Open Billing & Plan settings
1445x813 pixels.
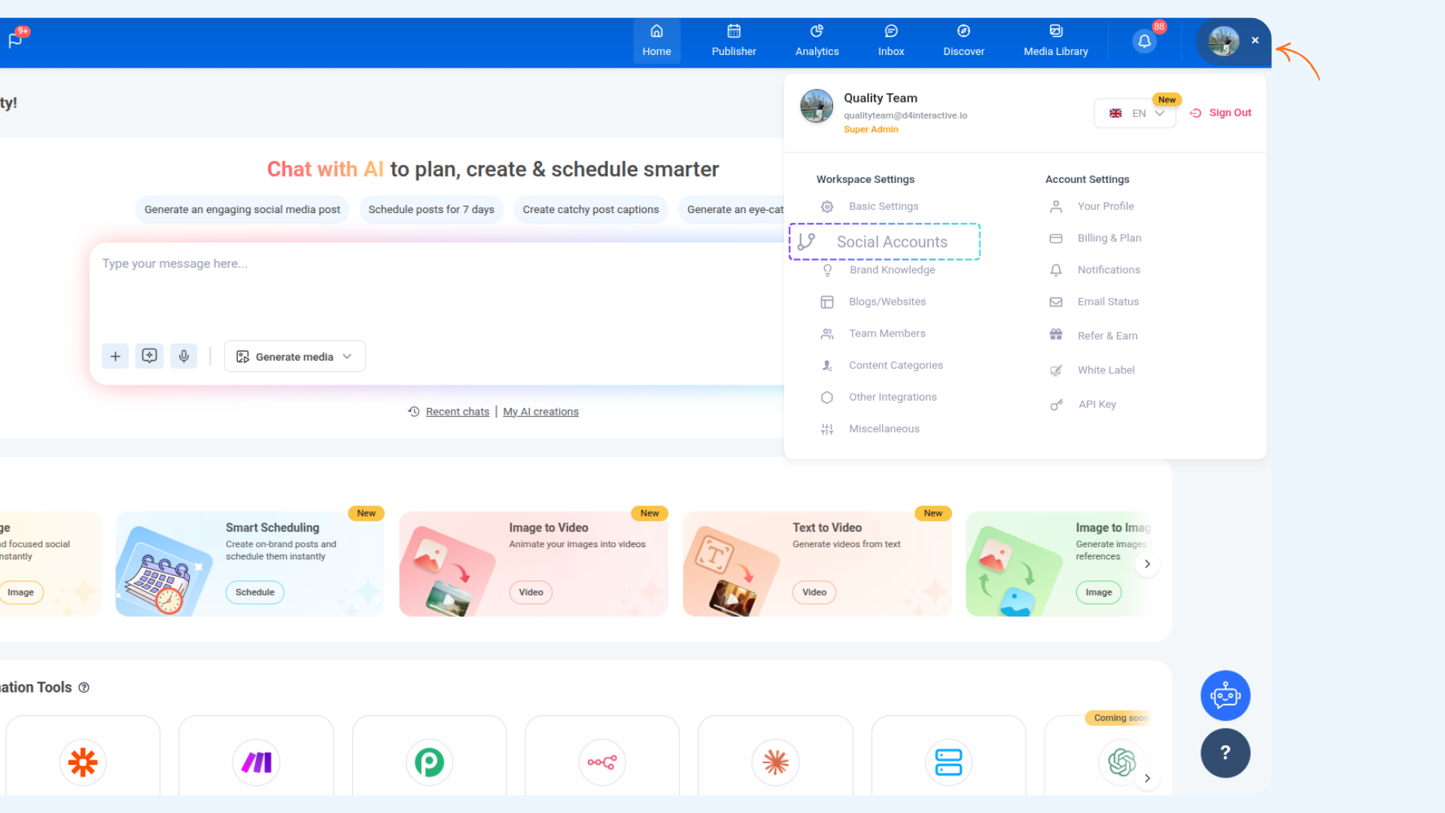click(x=1109, y=238)
